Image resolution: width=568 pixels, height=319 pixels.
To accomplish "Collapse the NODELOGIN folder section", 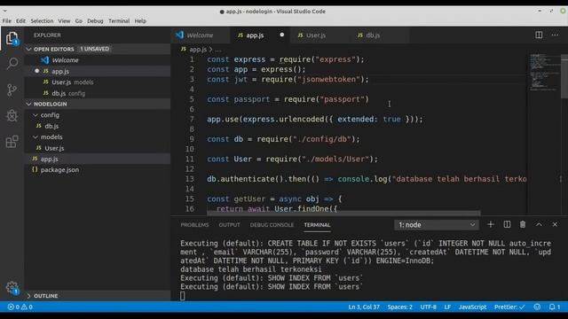I will point(28,104).
